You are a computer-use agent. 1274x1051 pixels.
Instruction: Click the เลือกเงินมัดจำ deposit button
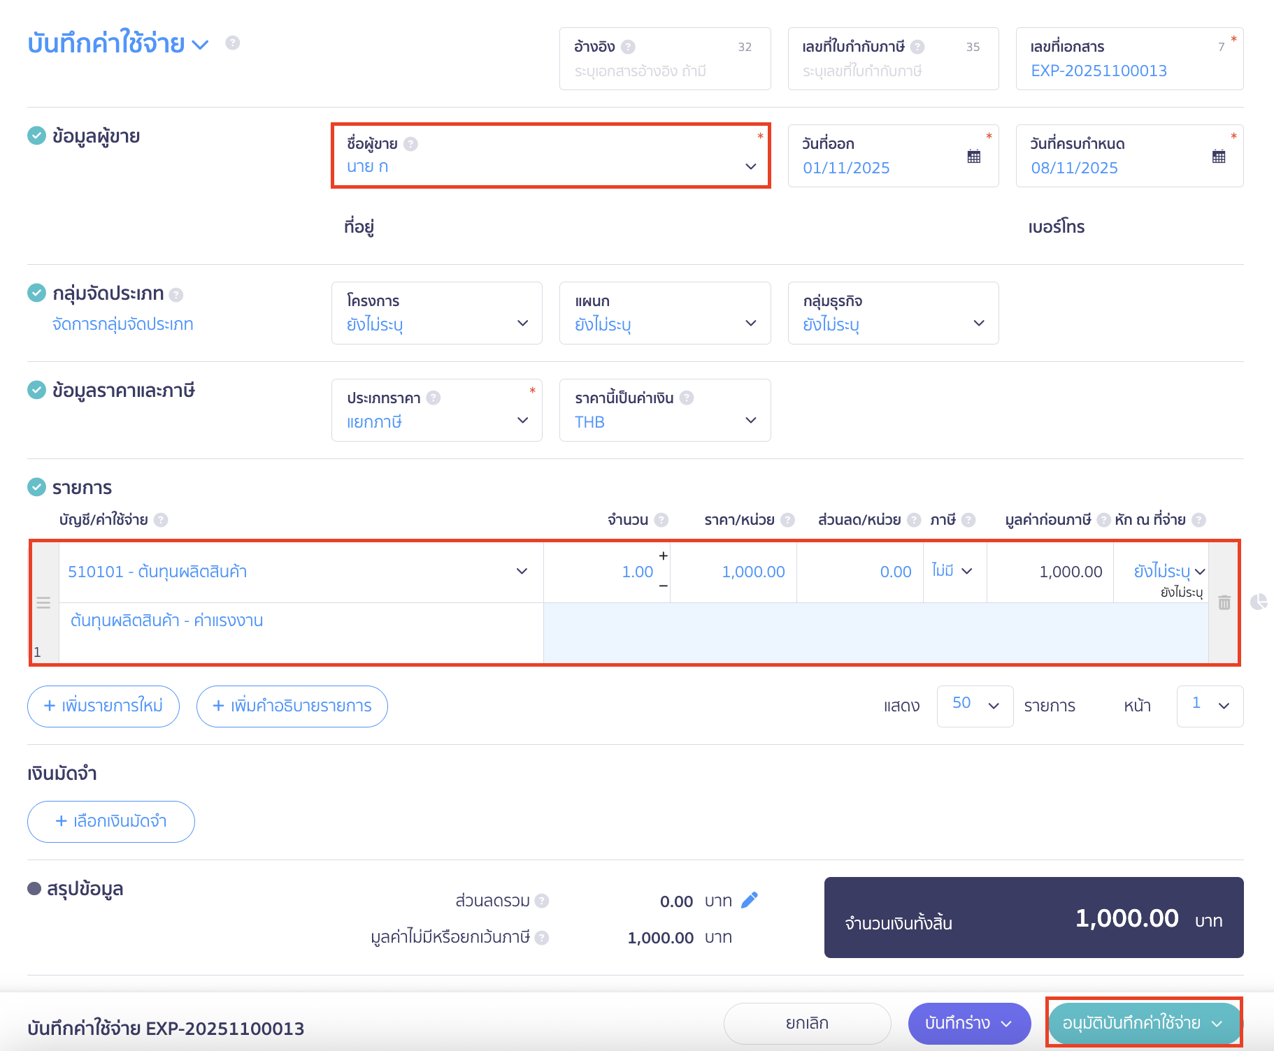[111, 821]
